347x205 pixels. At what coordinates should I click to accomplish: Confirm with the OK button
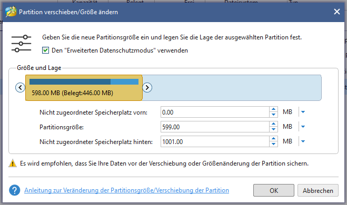pos(274,190)
